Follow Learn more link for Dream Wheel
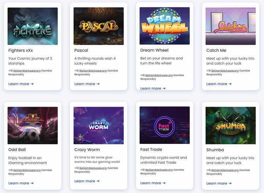The height and width of the screenshot is (193, 264). pyautogui.click(x=153, y=88)
